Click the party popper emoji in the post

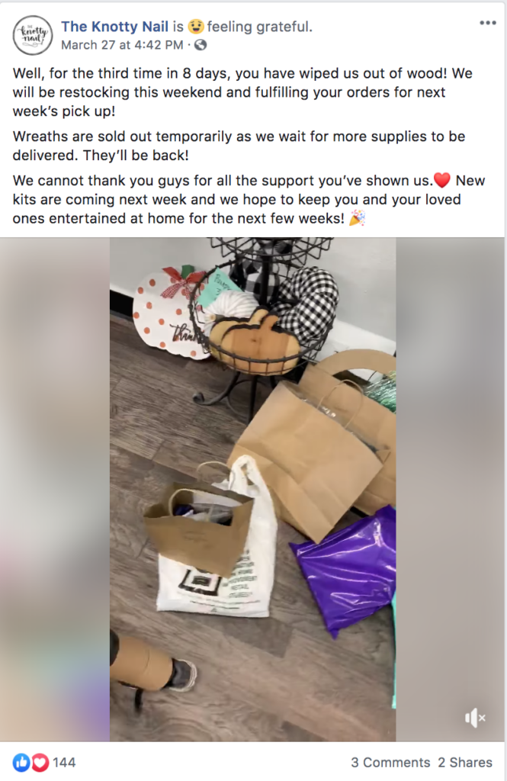coord(357,217)
